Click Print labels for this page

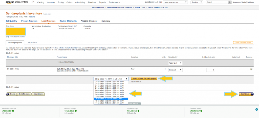point(144,78)
